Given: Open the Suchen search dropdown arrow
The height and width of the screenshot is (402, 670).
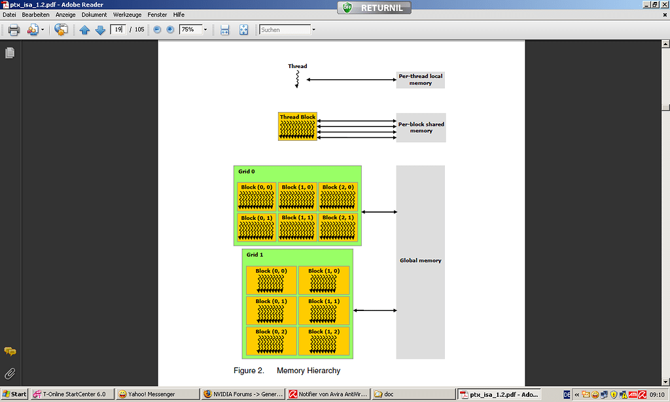Looking at the screenshot, I should (313, 29).
